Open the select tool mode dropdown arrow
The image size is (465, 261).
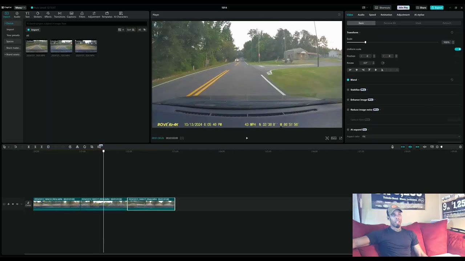pyautogui.click(x=8, y=147)
